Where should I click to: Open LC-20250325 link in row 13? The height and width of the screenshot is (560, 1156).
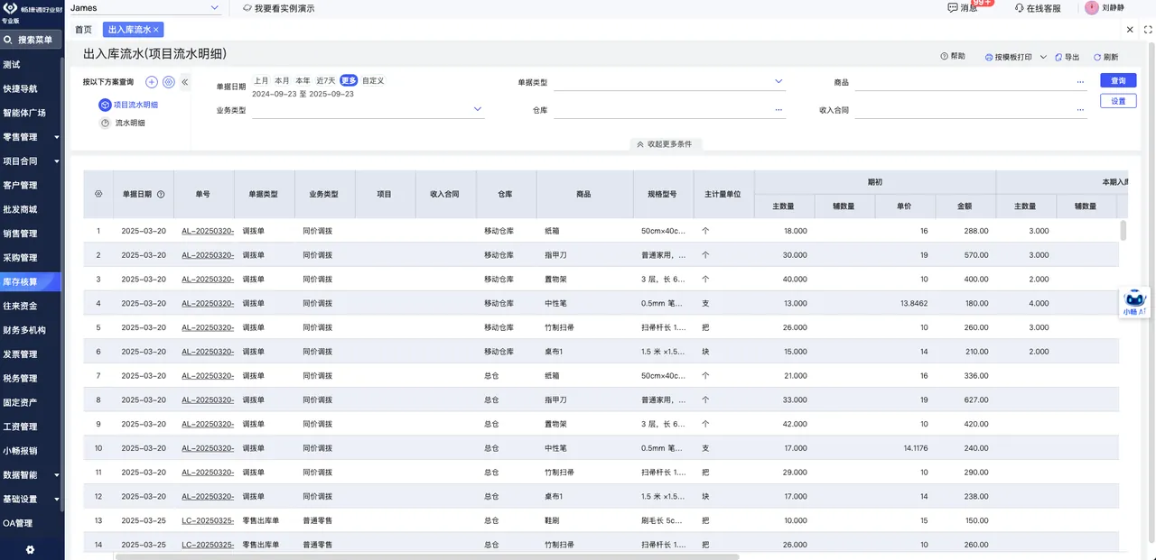point(208,520)
